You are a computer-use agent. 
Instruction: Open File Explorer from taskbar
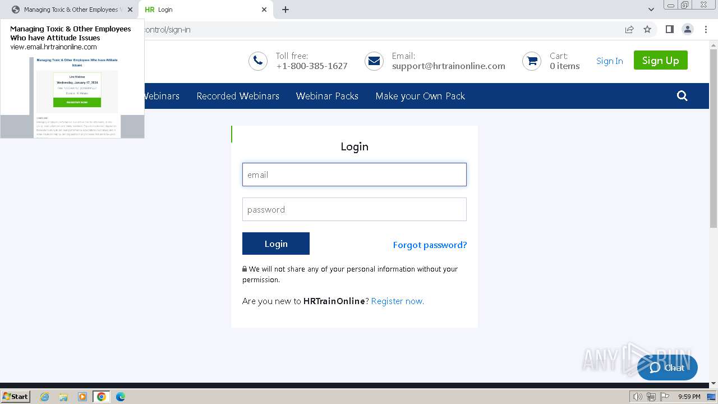coord(63,397)
